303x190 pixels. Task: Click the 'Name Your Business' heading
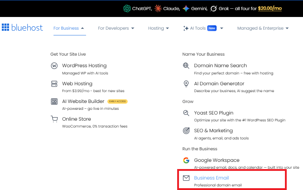point(204,54)
